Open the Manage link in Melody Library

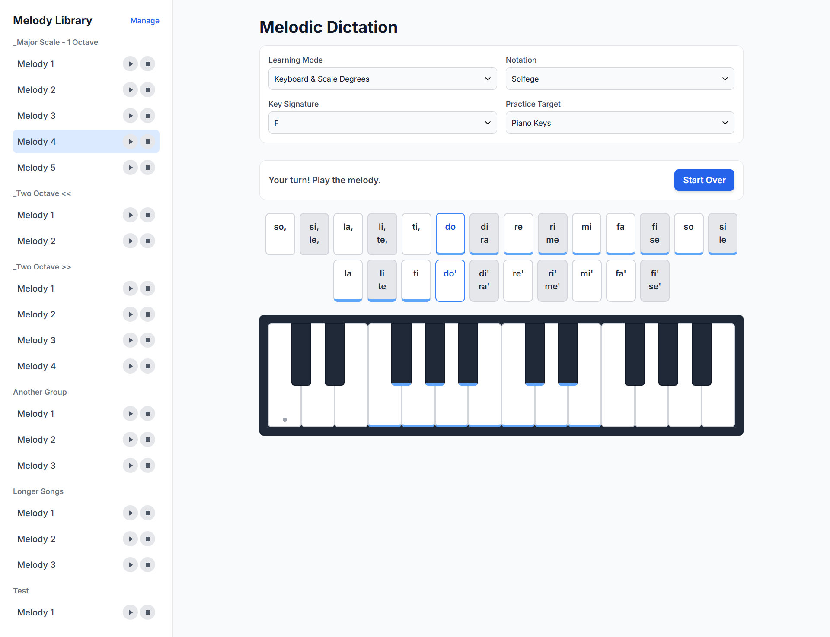pyautogui.click(x=145, y=20)
